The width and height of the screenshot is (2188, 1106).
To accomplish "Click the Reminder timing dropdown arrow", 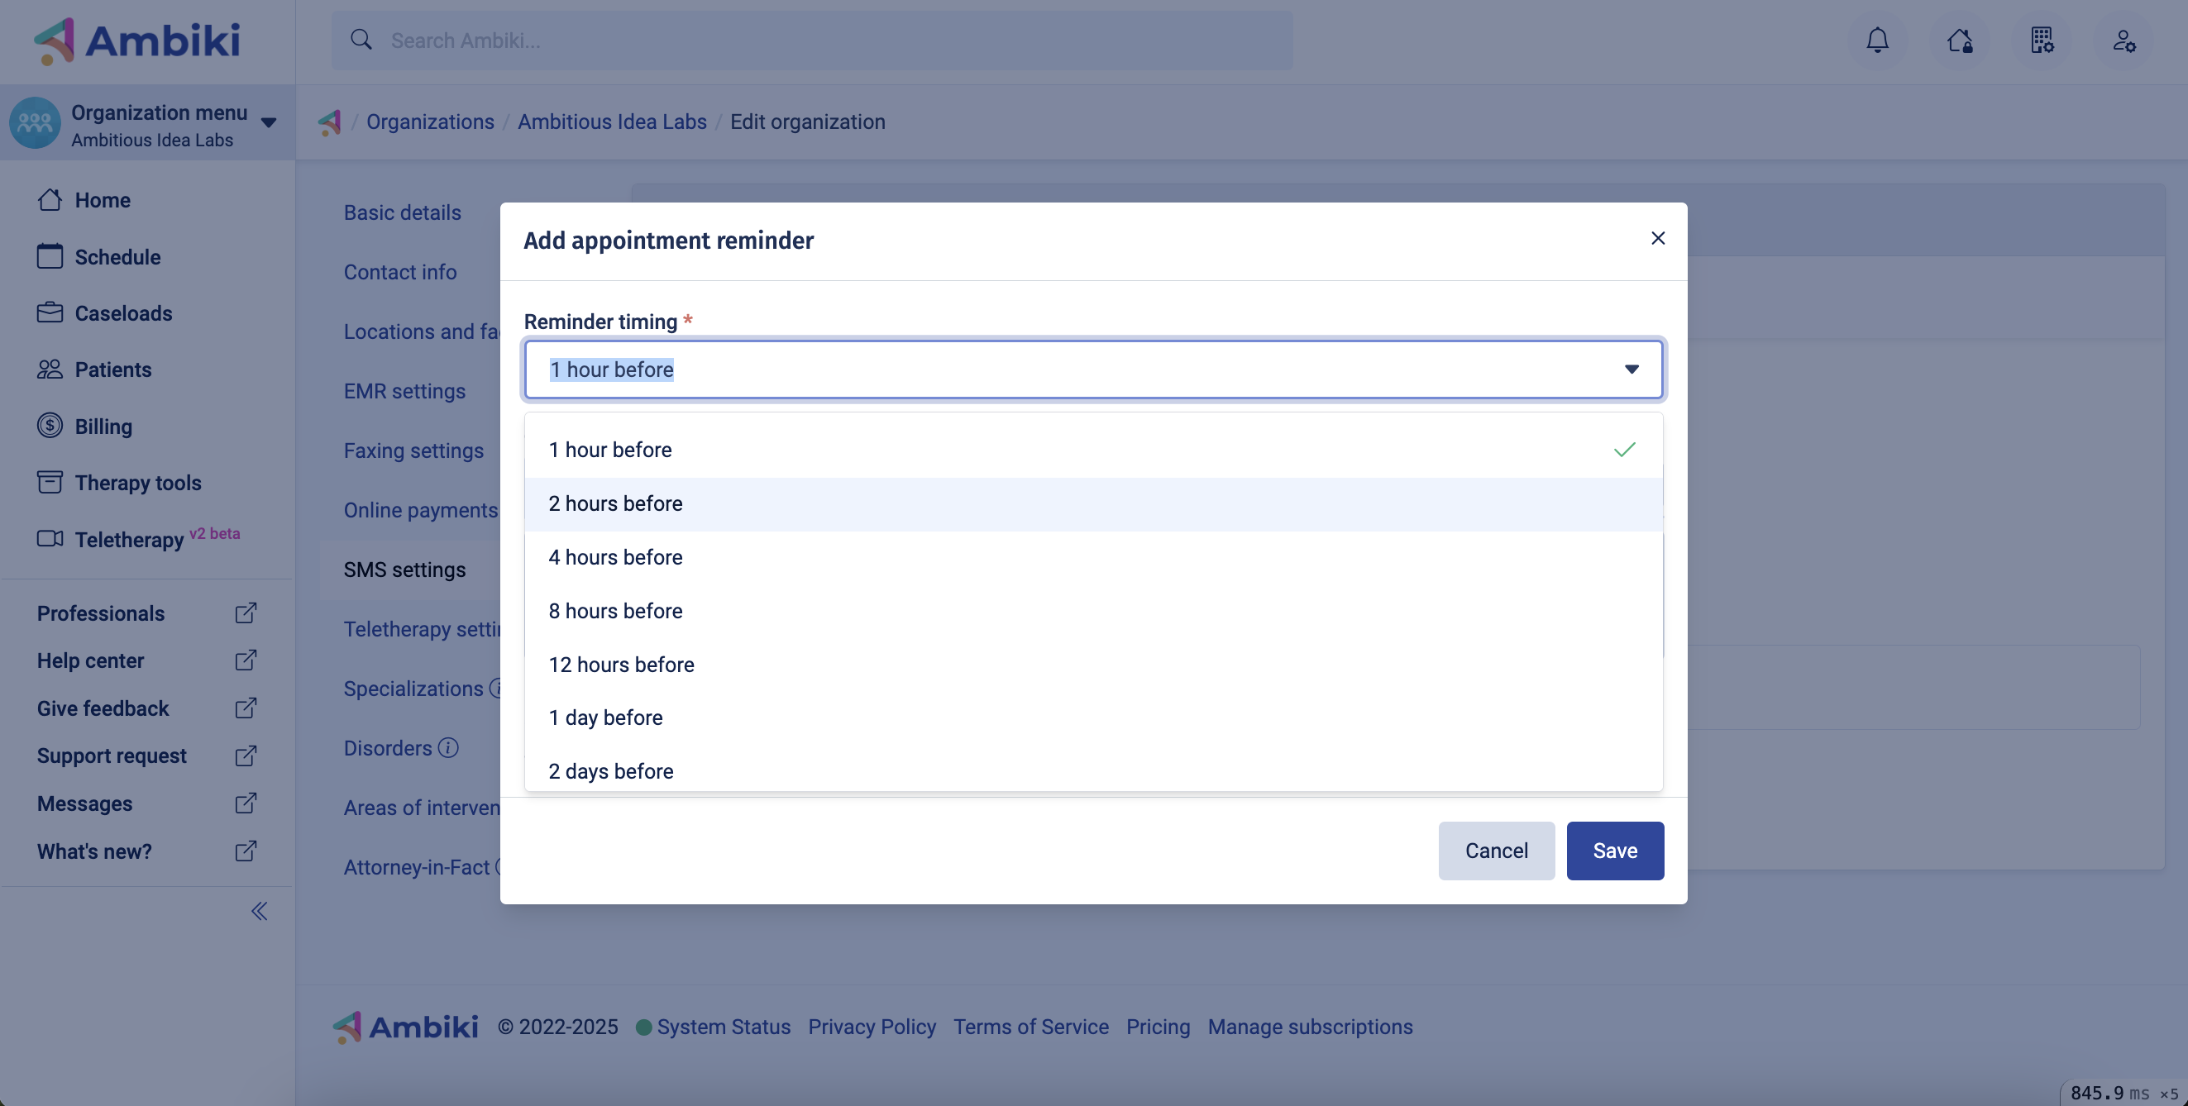I will click(1631, 369).
